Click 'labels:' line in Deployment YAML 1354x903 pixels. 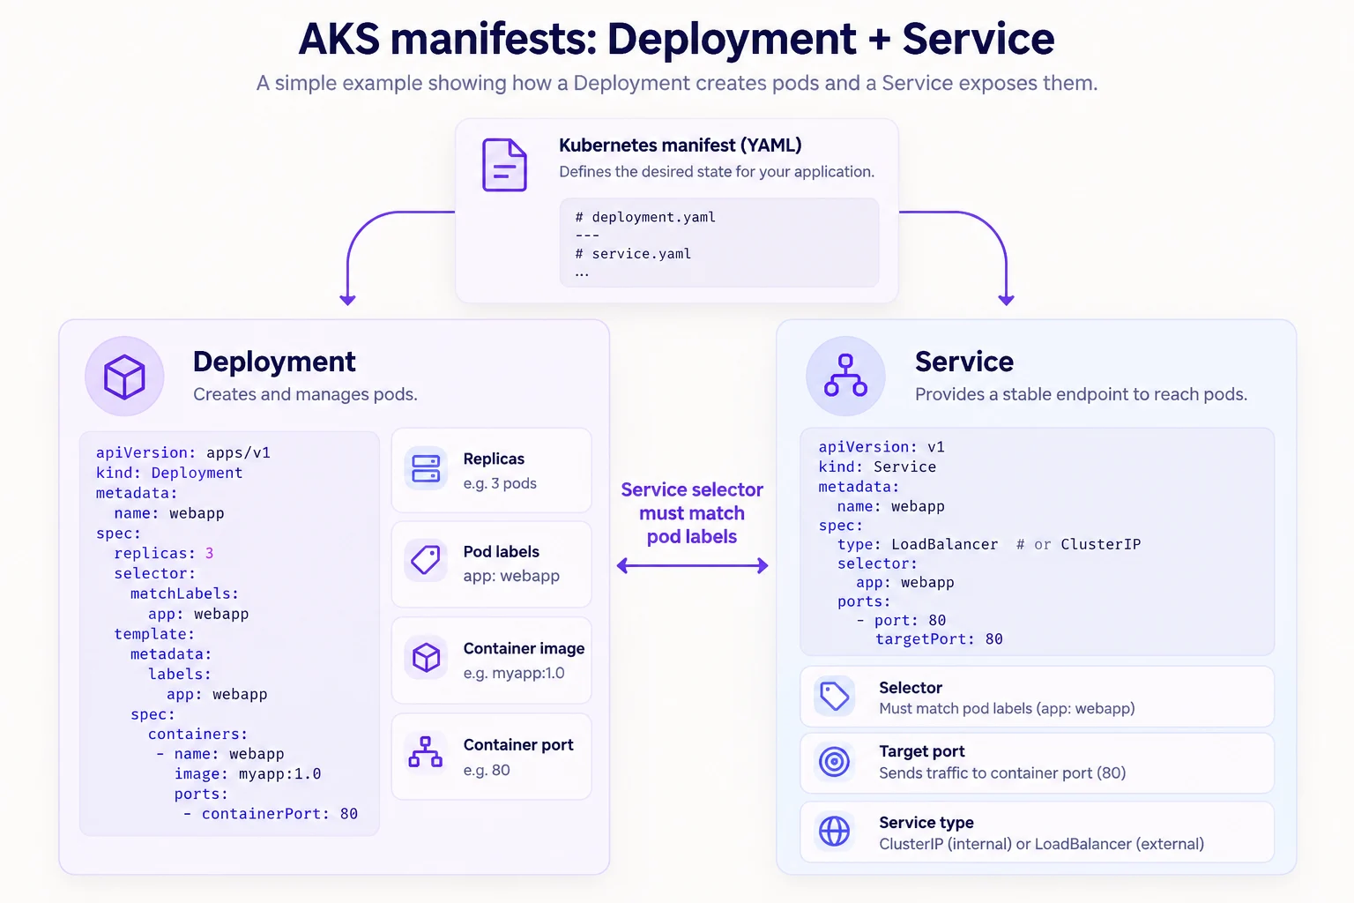(x=180, y=674)
